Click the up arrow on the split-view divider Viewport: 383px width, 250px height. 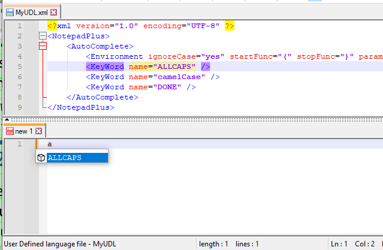(7, 119)
